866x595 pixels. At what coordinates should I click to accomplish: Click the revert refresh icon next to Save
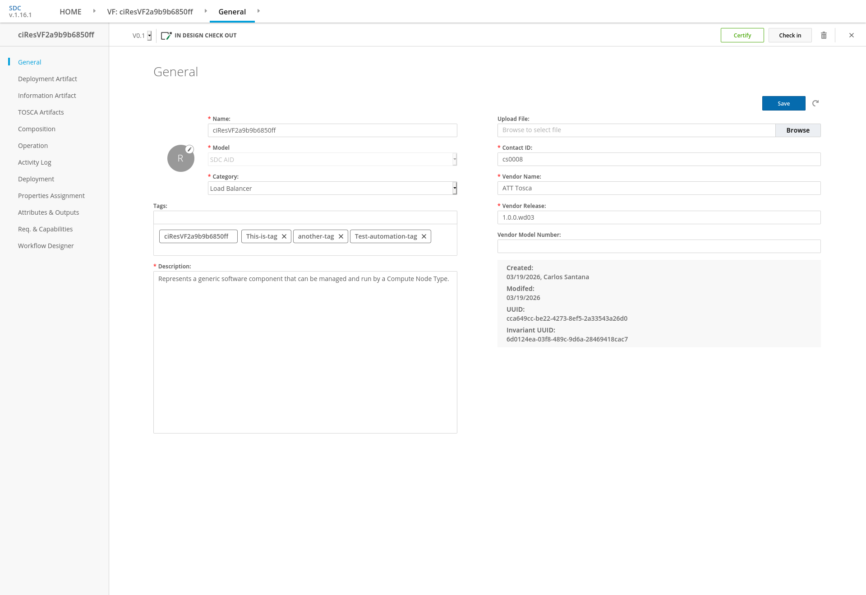(815, 103)
